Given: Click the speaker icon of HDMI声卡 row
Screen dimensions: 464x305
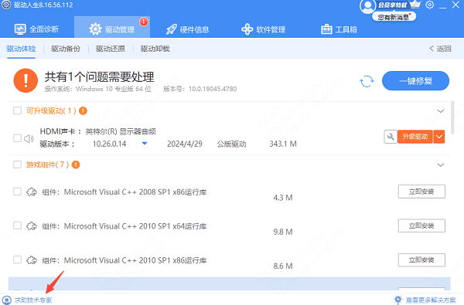Looking at the screenshot, I should (29, 138).
